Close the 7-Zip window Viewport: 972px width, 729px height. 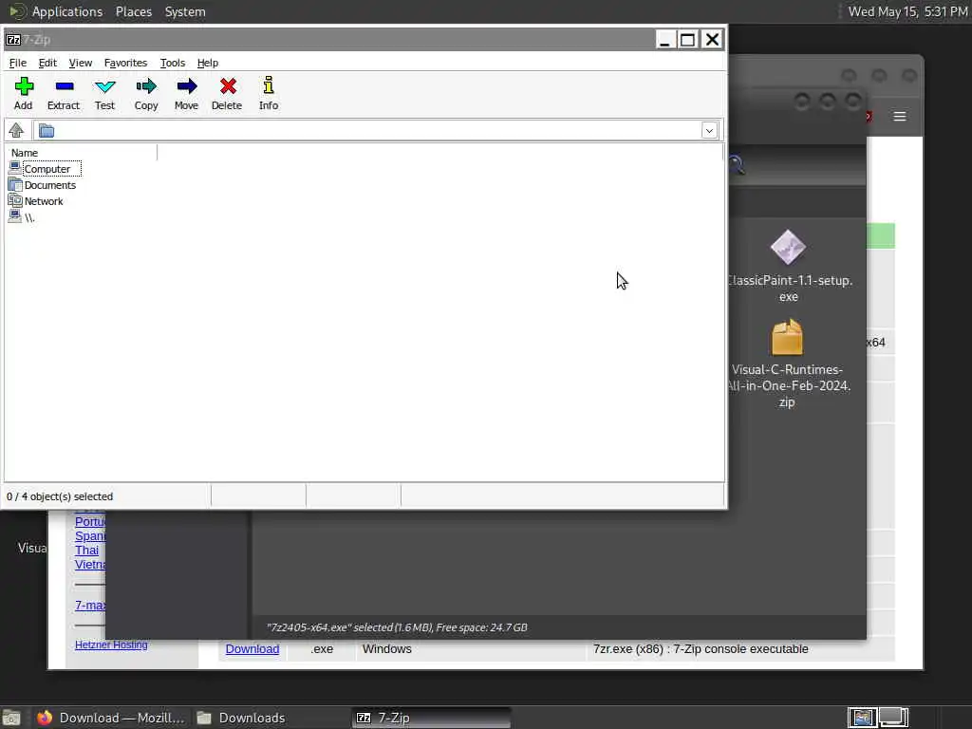(712, 40)
